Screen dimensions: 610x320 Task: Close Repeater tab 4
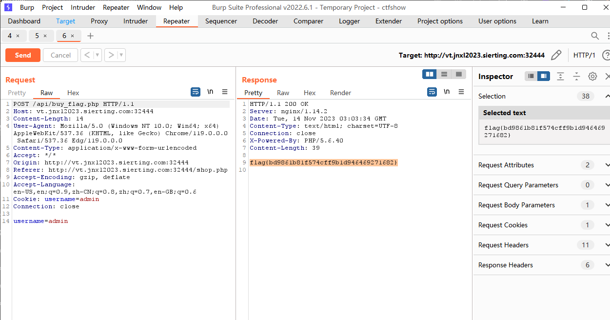18,36
